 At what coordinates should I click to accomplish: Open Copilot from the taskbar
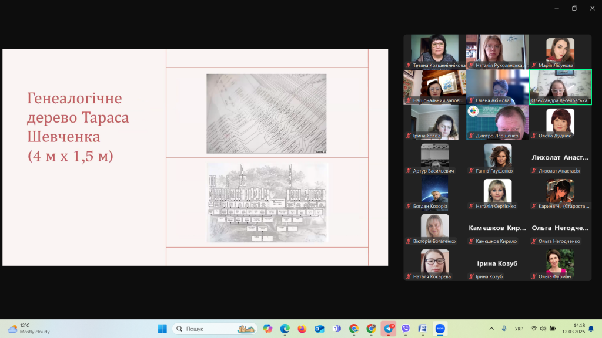[268, 329]
